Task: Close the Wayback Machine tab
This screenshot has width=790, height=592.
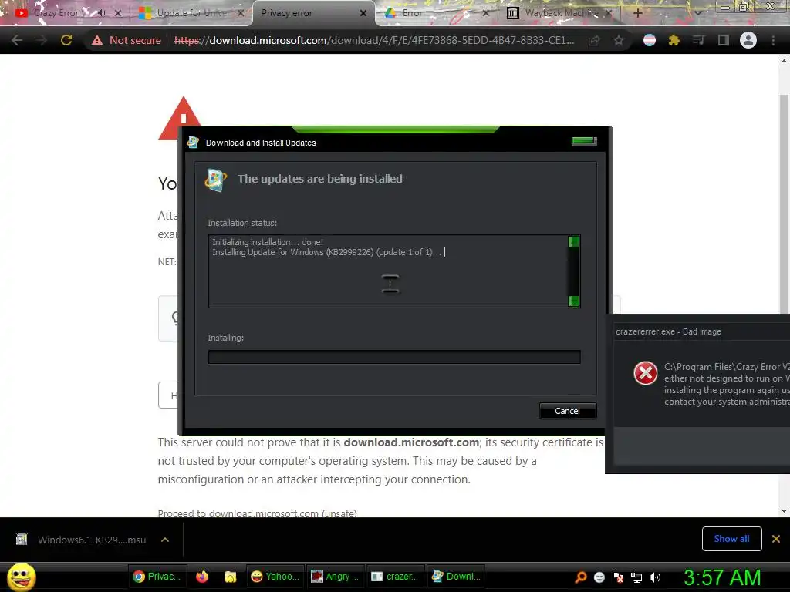Action: tap(609, 13)
